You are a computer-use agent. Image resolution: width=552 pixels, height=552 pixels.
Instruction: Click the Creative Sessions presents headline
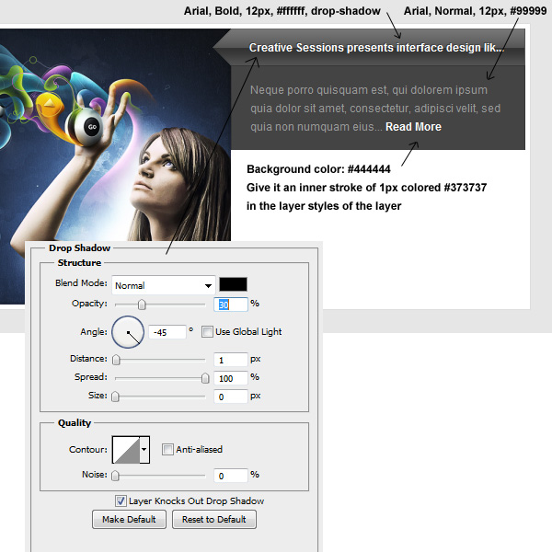click(x=376, y=48)
